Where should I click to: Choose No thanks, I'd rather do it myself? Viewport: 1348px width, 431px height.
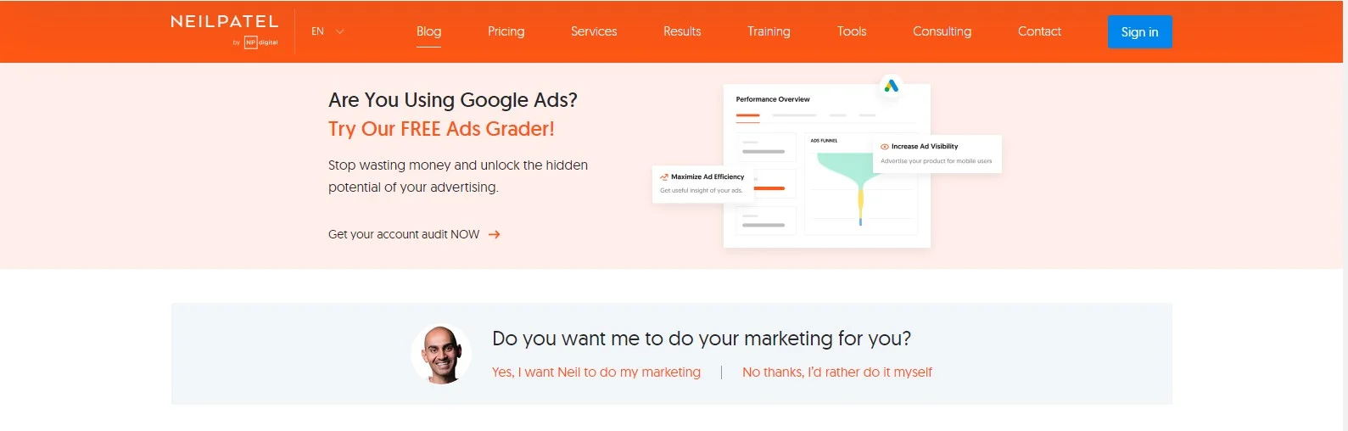(x=836, y=372)
